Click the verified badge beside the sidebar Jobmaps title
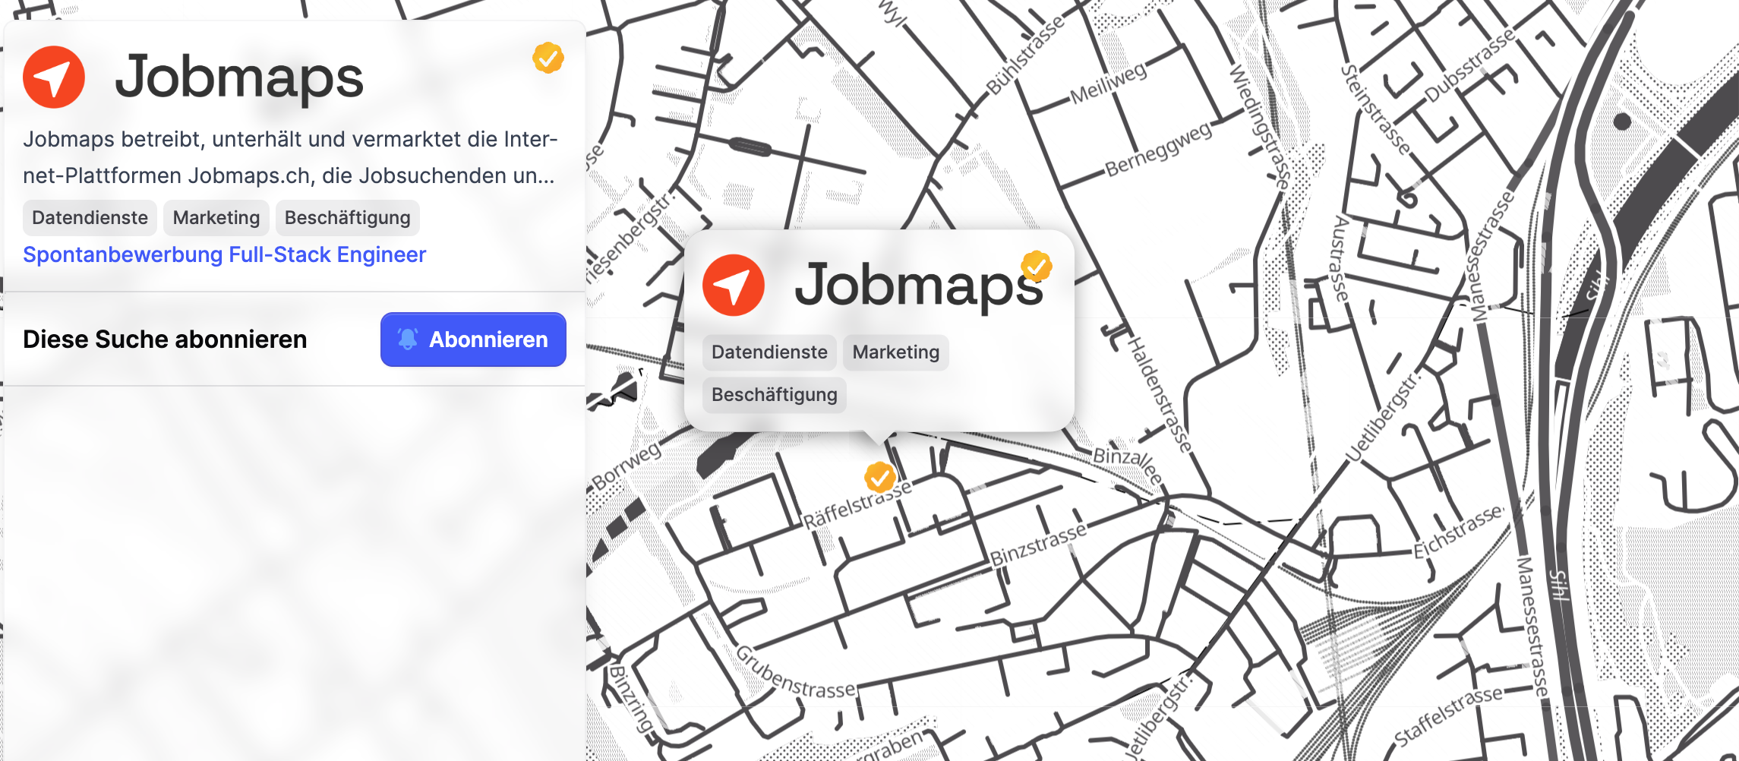This screenshot has width=1739, height=761. point(548,57)
